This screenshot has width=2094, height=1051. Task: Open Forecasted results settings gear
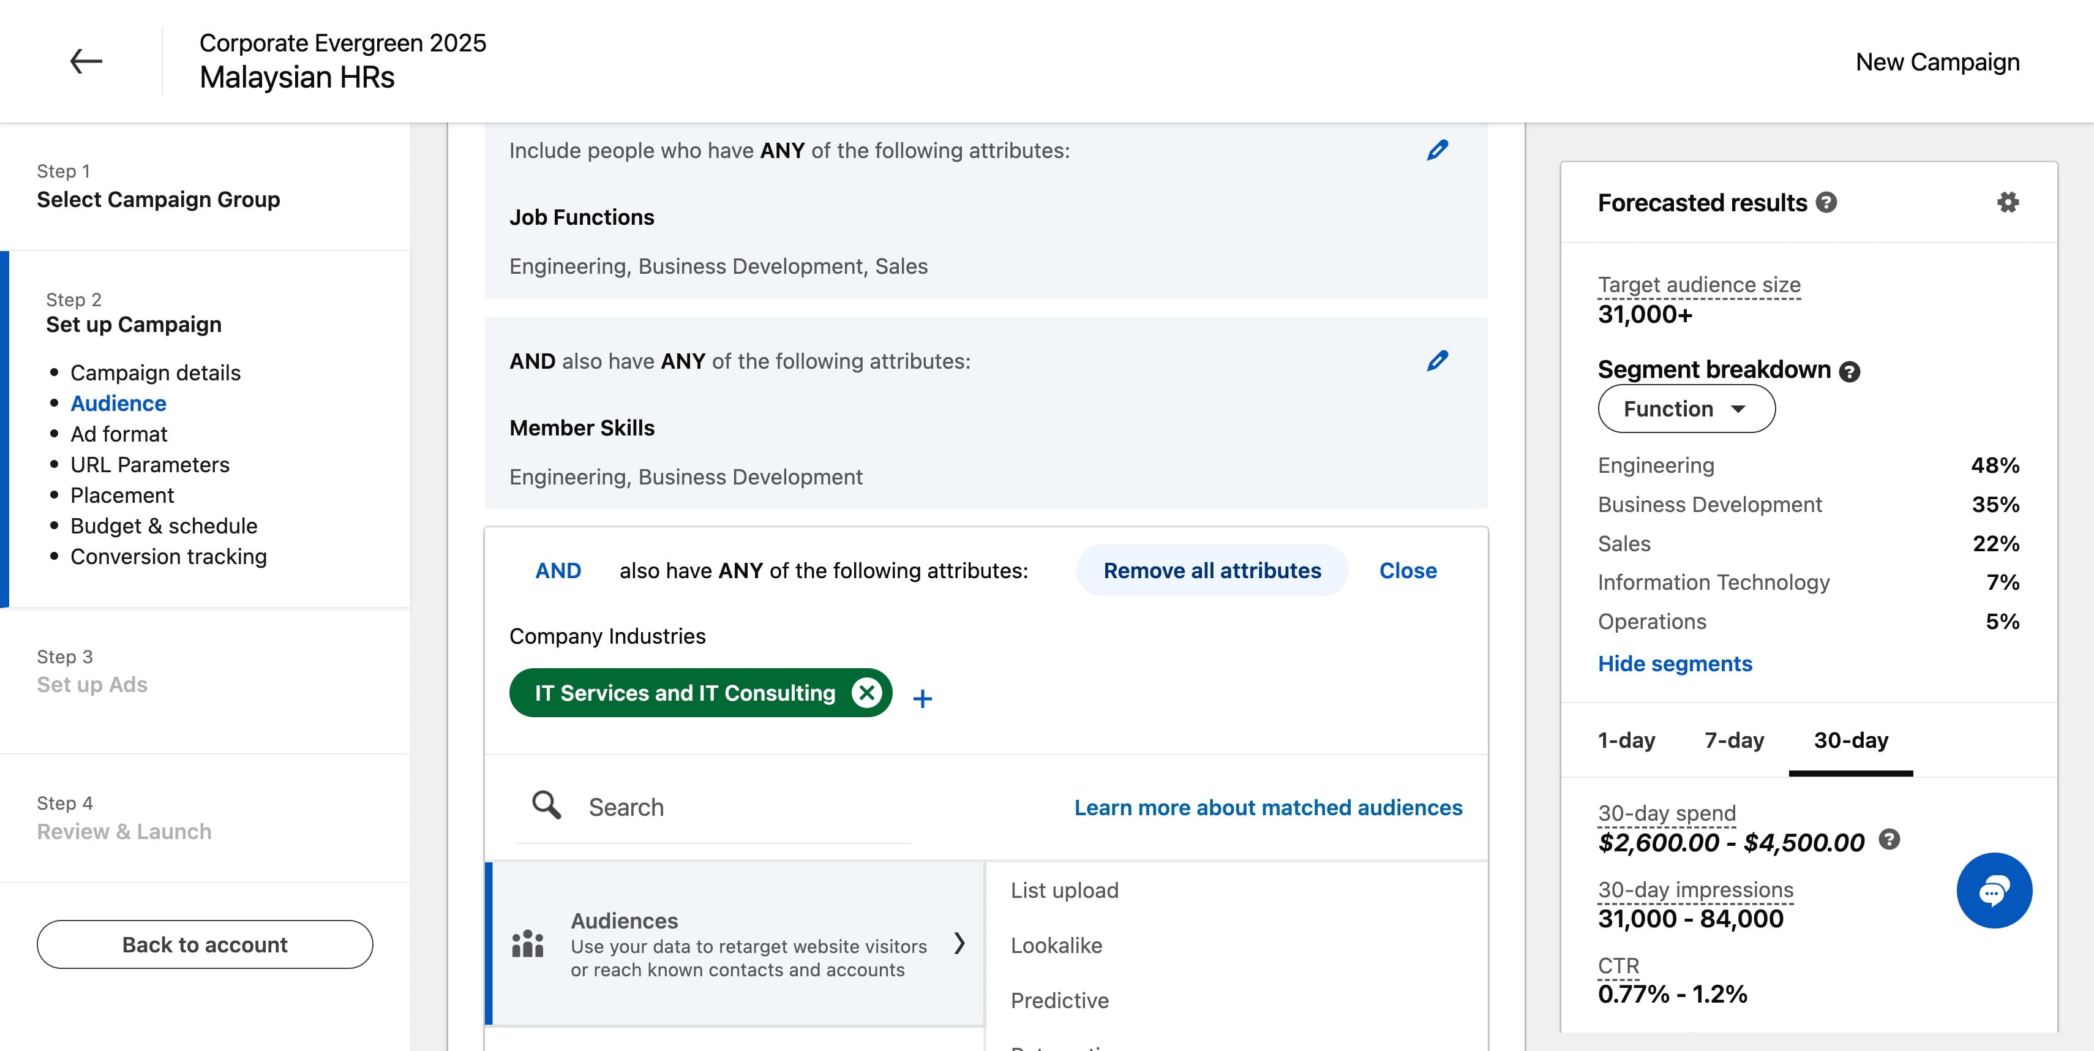[x=2008, y=202]
